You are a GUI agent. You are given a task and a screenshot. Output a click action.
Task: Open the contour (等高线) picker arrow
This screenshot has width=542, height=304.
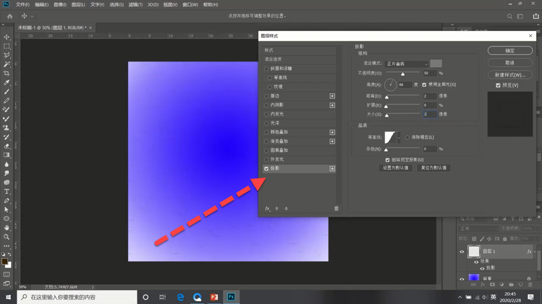coord(398,138)
